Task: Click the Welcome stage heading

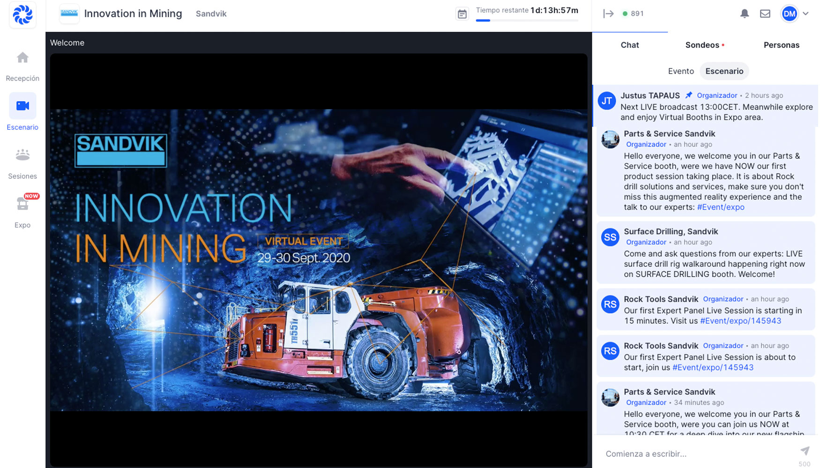Action: (x=67, y=43)
